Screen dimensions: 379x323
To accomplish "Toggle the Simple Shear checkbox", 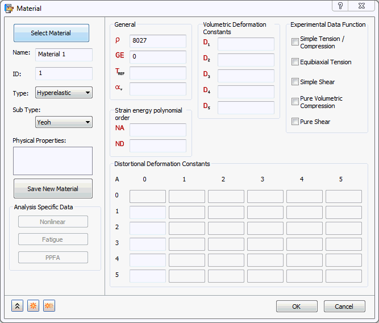I will click(x=295, y=82).
